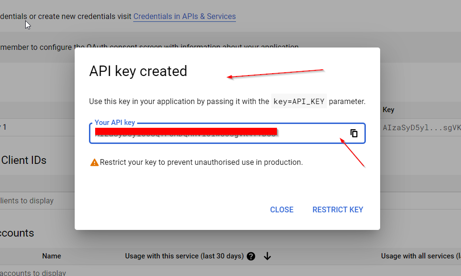Select the key=API_KEY code snippet
Screen dimensions: 461x276
[x=299, y=102]
